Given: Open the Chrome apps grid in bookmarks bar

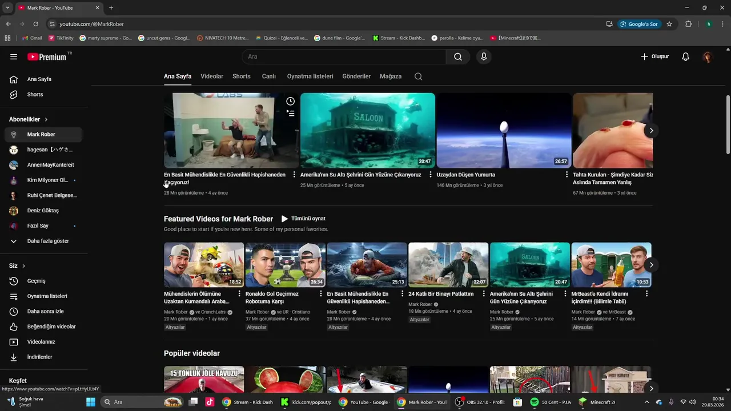Looking at the screenshot, I should [7, 38].
